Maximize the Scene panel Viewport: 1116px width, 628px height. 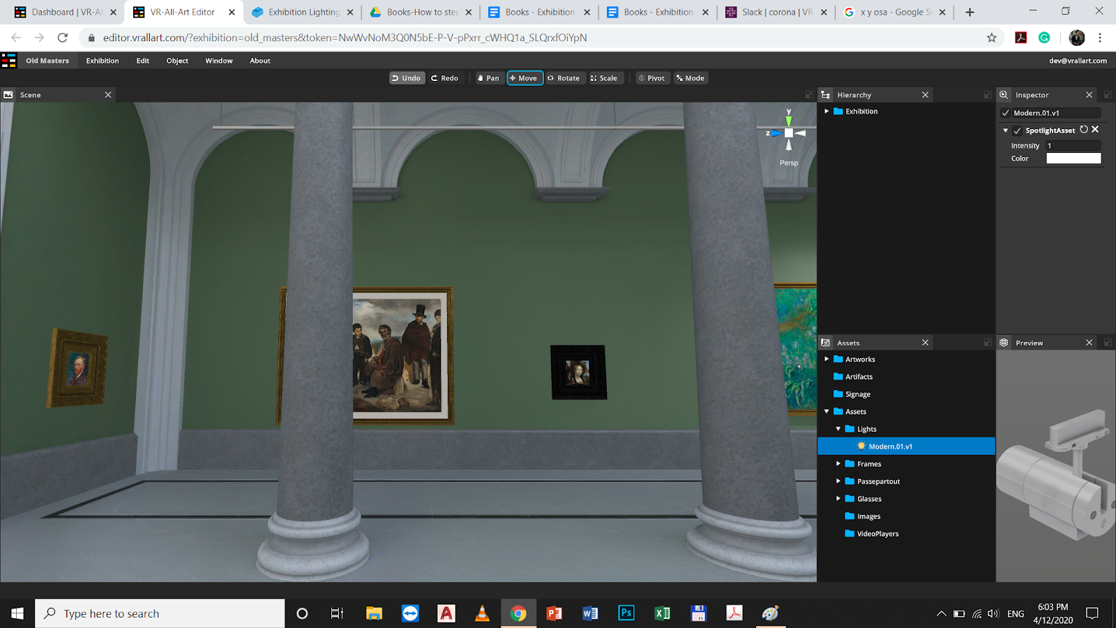809,95
